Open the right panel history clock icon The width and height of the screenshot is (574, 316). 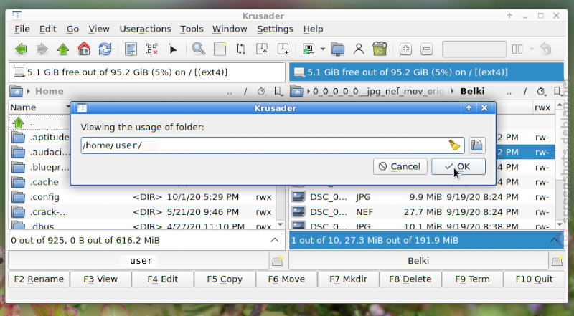541,91
